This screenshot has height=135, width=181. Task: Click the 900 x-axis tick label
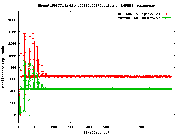176,127
